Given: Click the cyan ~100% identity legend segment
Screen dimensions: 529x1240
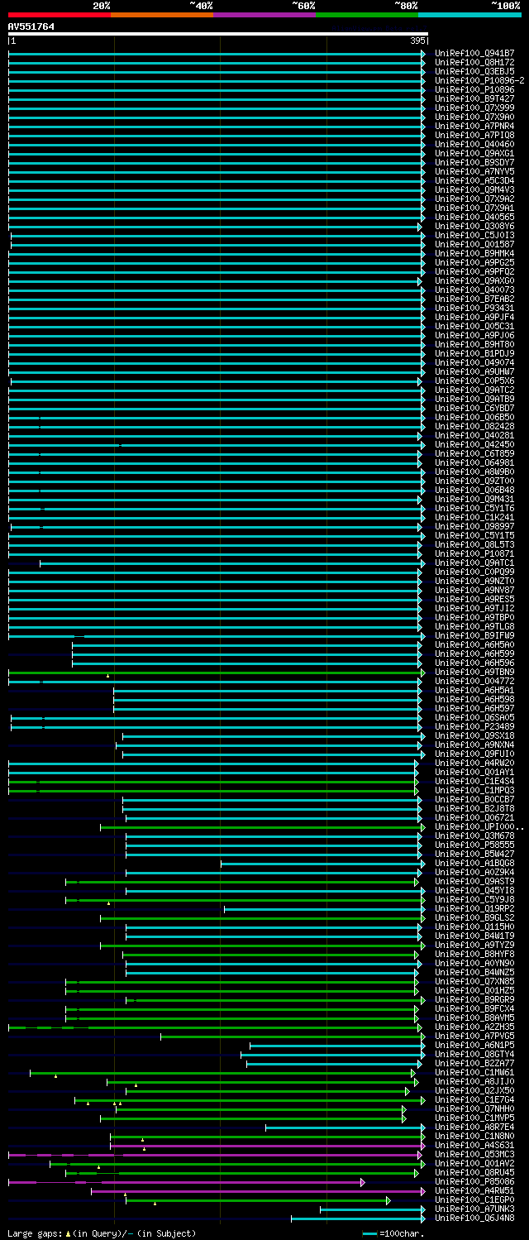Looking at the screenshot, I should (x=469, y=15).
